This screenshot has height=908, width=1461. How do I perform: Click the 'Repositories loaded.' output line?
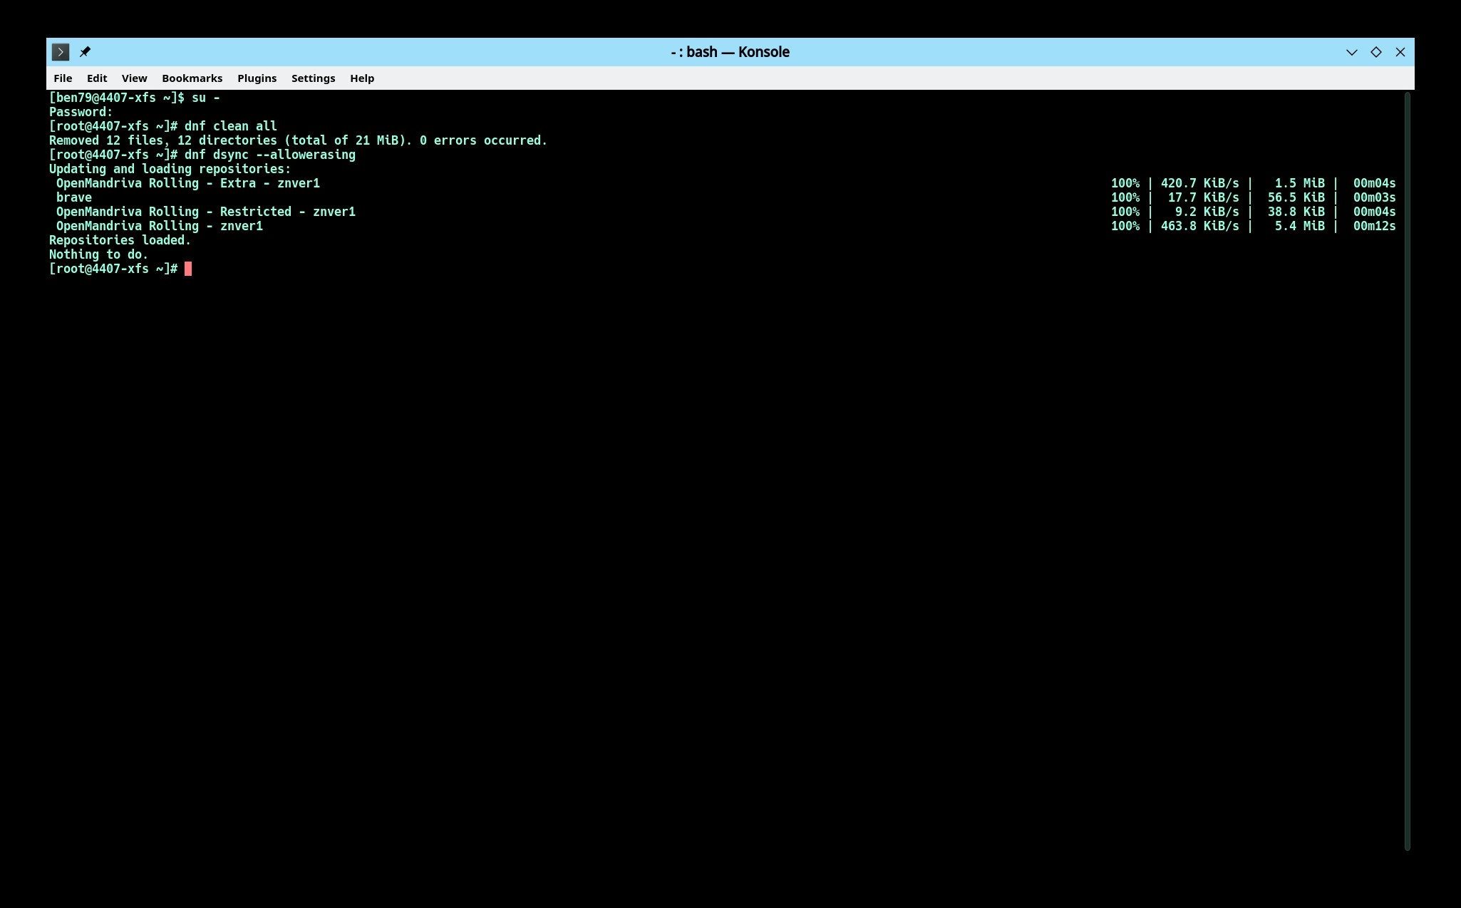pyautogui.click(x=120, y=240)
